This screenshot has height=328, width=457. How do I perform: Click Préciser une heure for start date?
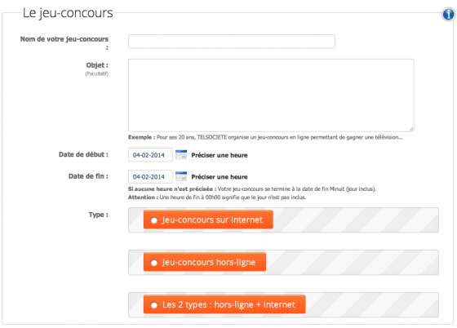pos(220,155)
